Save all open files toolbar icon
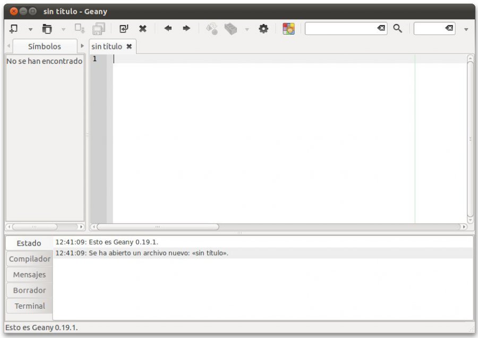 click(x=99, y=29)
